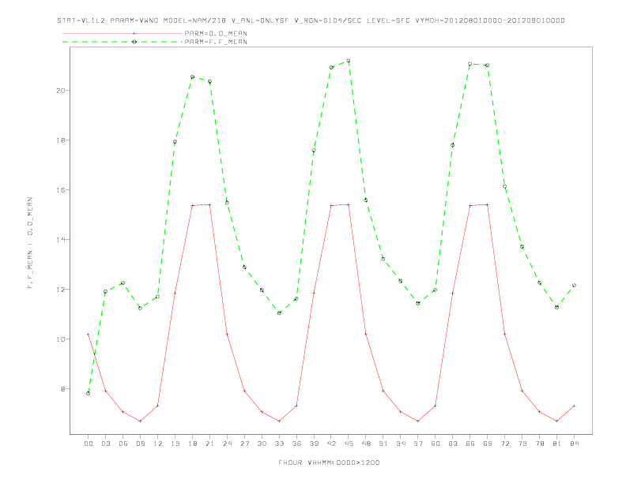This screenshot has width=626, height=483.
Task: Click the PARM=O.O_MEAN legend label
Action: coord(216,33)
